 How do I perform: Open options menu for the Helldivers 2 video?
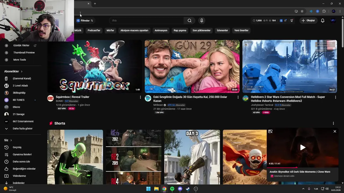point(335,97)
